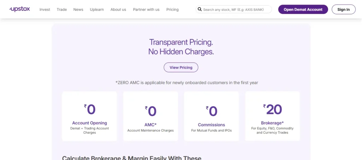Click Calculate Brokerage & Margin heading
Image resolution: width=362 pixels, height=160 pixels.
click(132, 158)
